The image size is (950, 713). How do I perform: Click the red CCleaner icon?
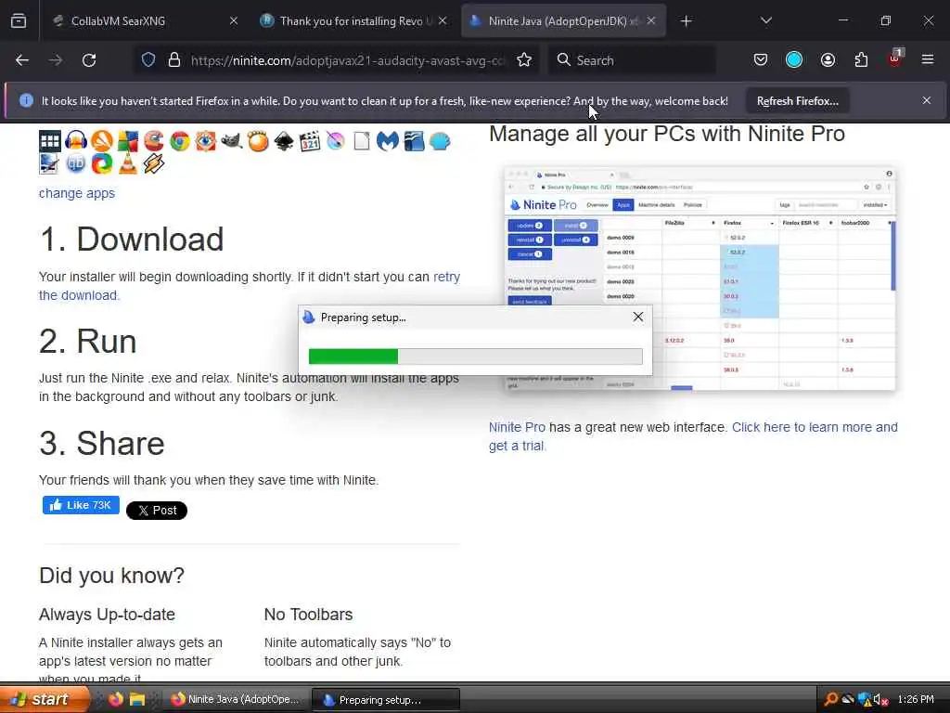[154, 141]
